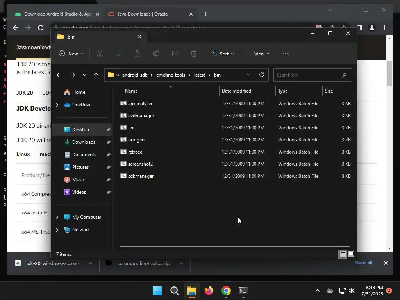Viewport: 400px width, 300px height.
Task: Close the Chrome downloads bar
Action: pos(386,263)
